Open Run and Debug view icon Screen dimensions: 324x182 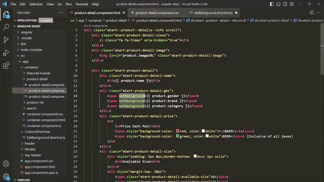pyautogui.click(x=6, y=53)
